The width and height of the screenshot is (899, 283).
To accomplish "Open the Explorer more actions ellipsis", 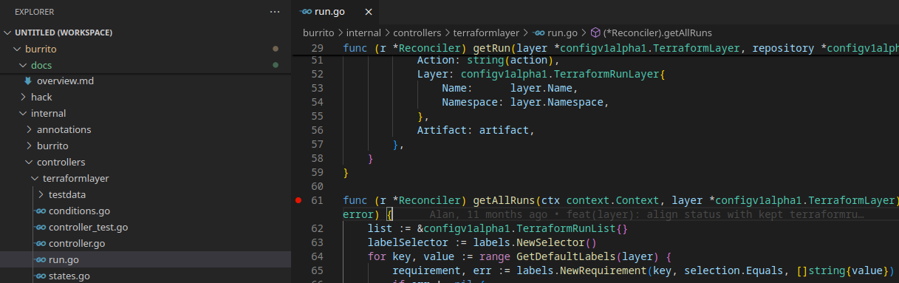I will tap(275, 12).
